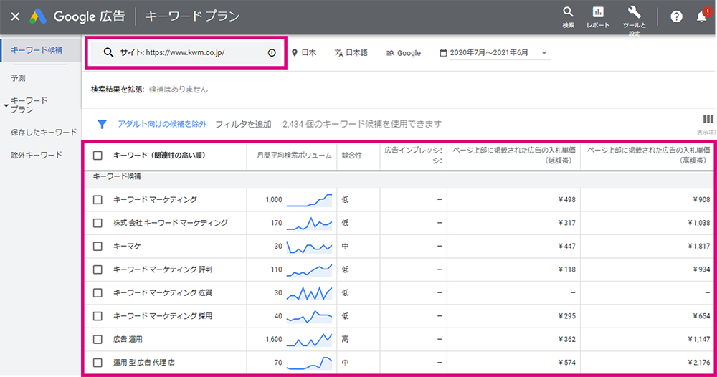
Task: Open 保存したキーワード in sidebar
Action: click(x=44, y=133)
